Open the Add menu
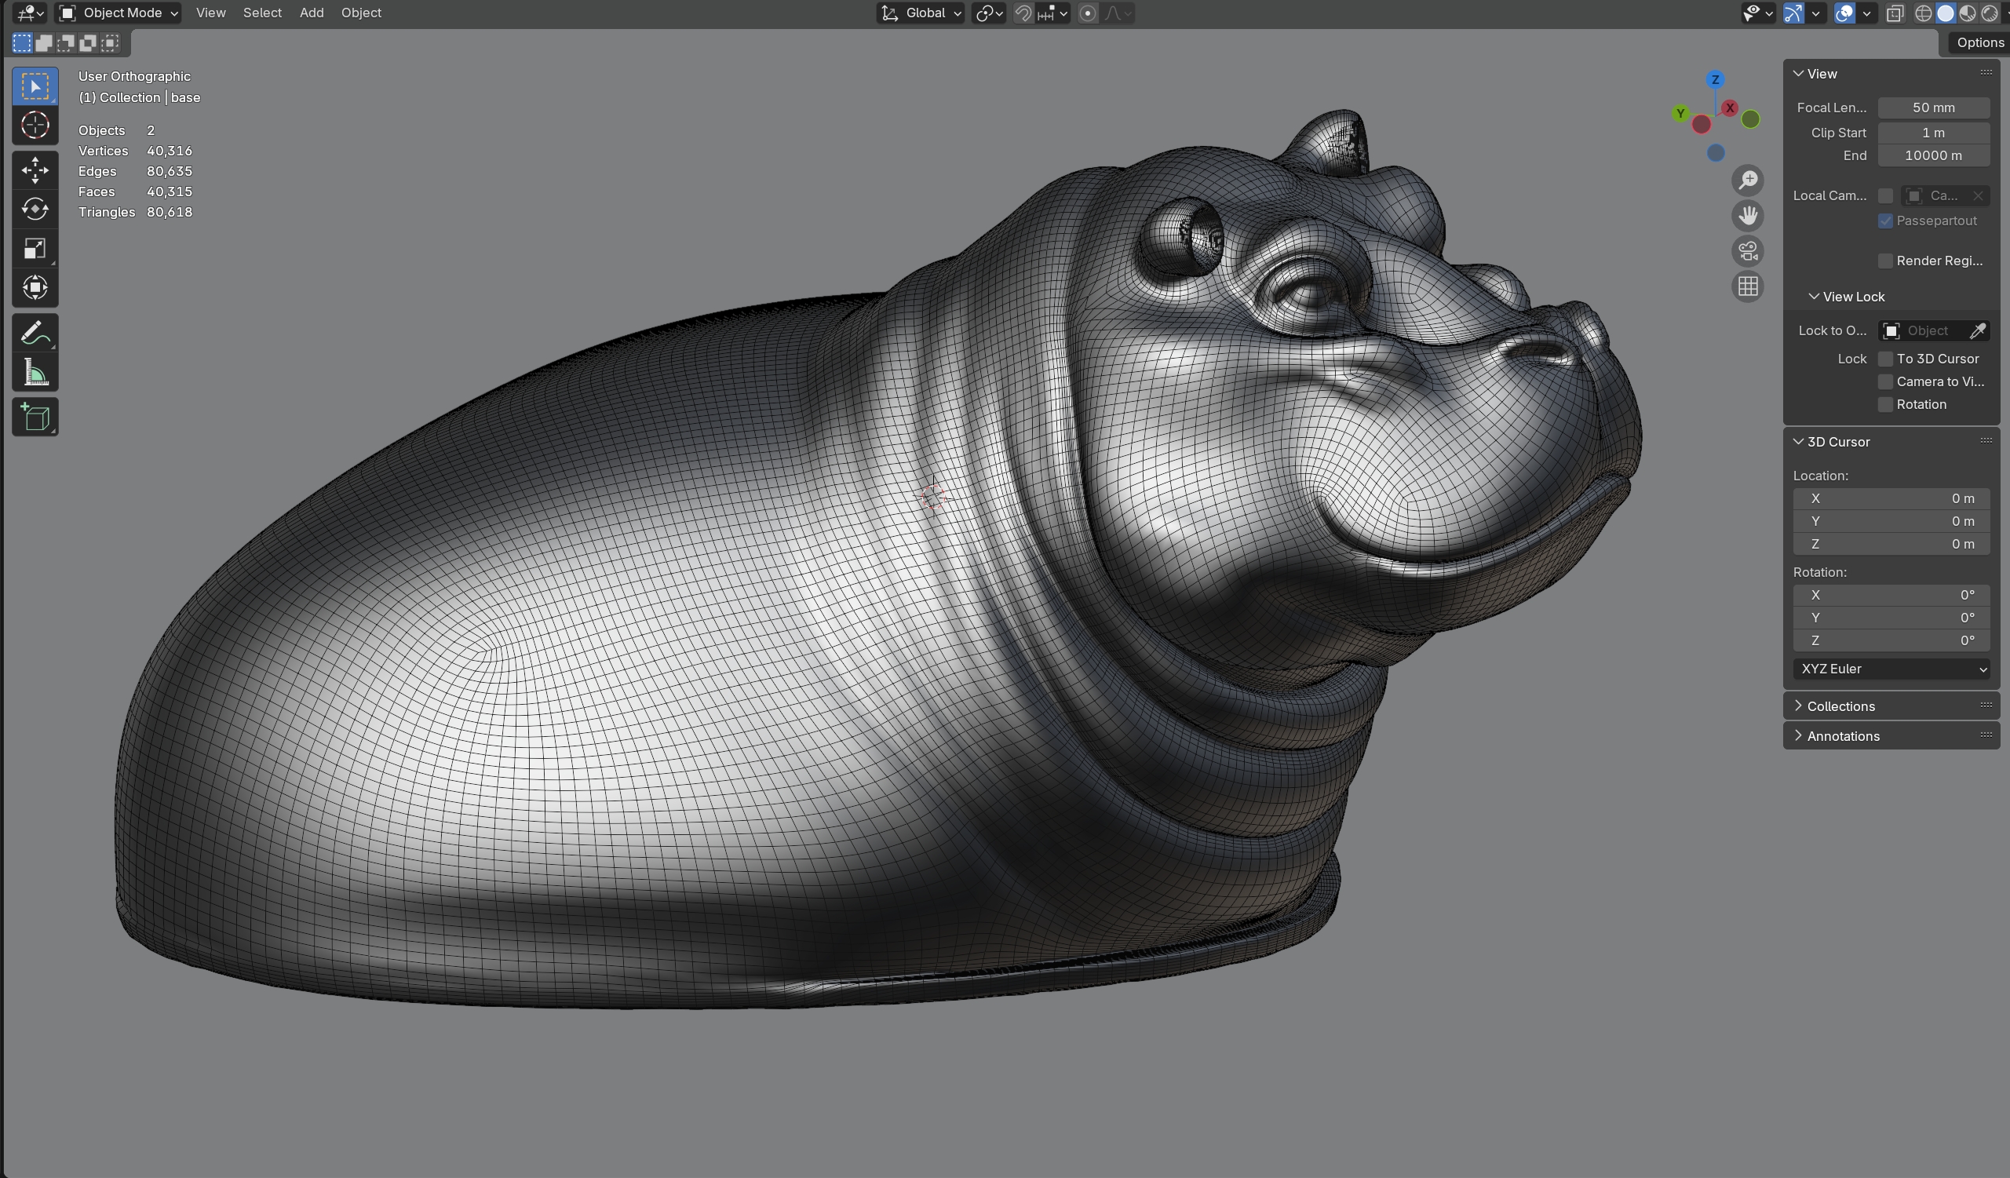 point(311,13)
